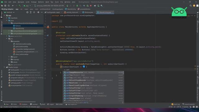Open the app run configuration dropdown

pos(27,6)
